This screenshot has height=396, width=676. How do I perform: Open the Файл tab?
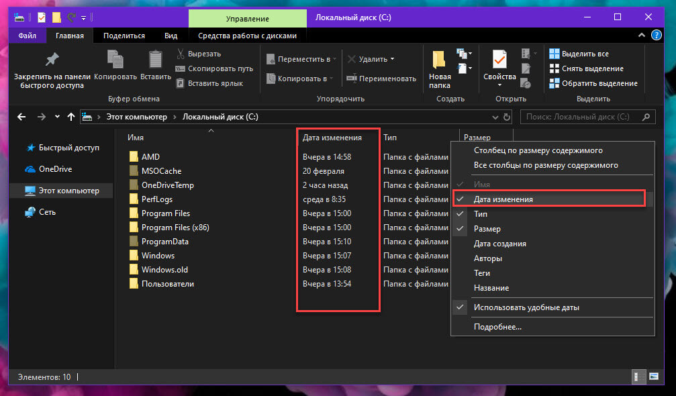coord(27,36)
